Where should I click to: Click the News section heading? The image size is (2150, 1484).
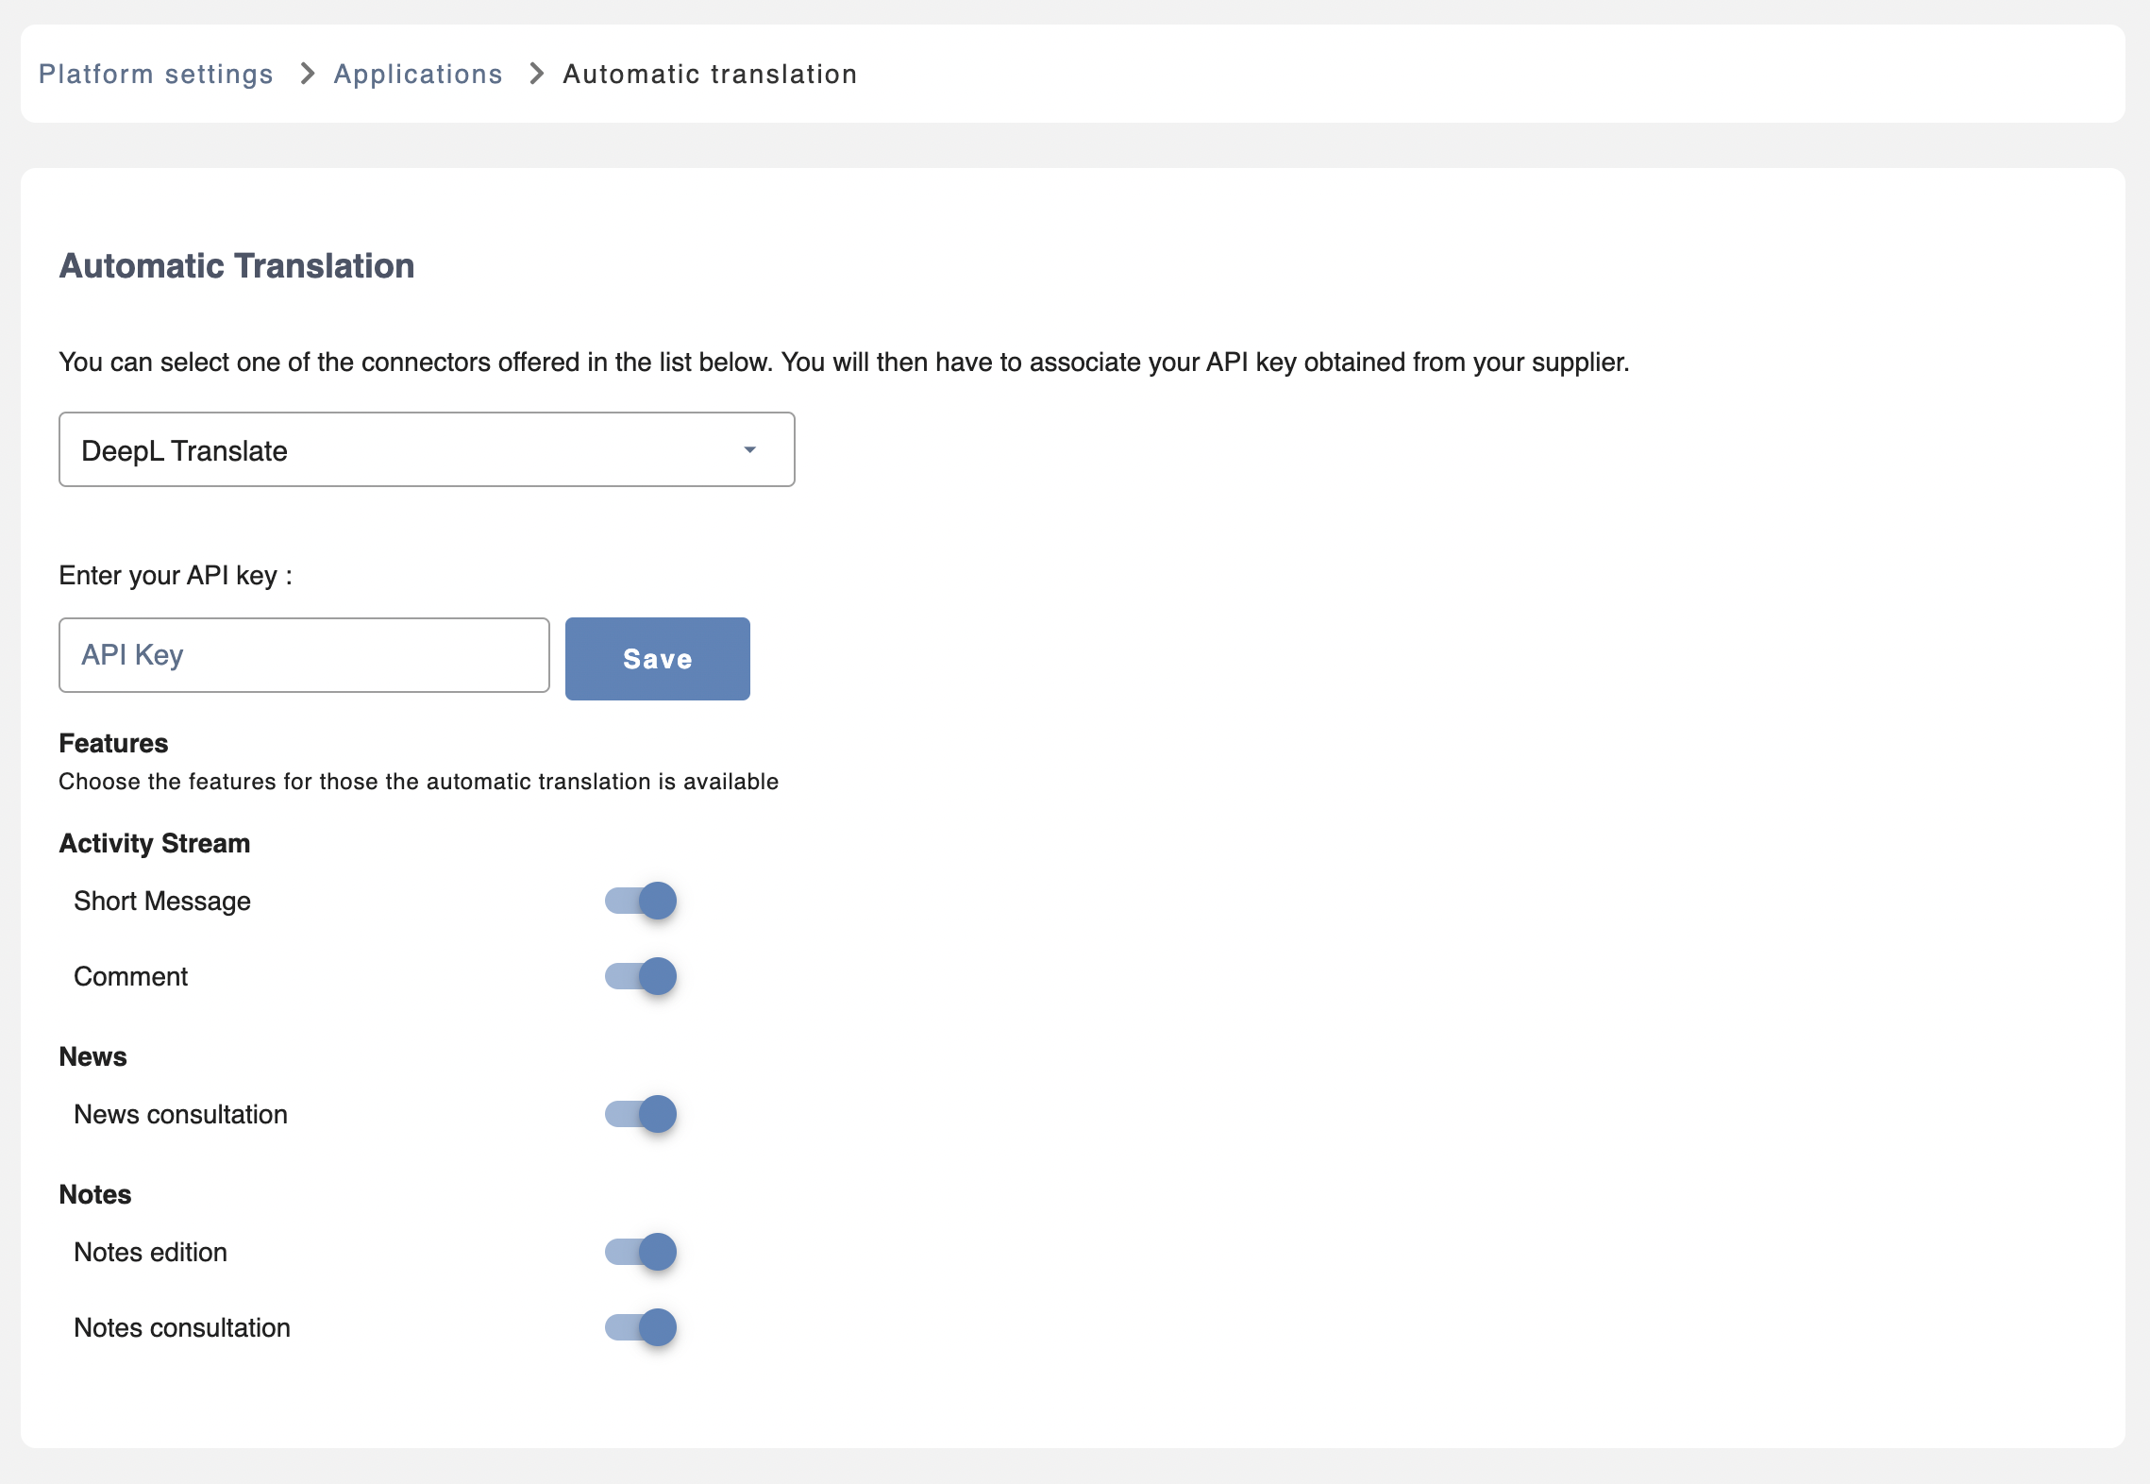92,1057
